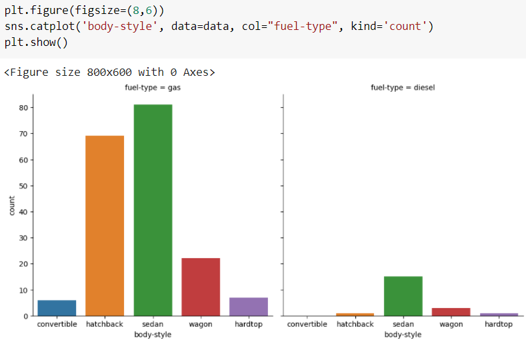Image resolution: width=526 pixels, height=344 pixels.
Task: Click 'hatchback' tick label in gas chart
Action: (105, 324)
